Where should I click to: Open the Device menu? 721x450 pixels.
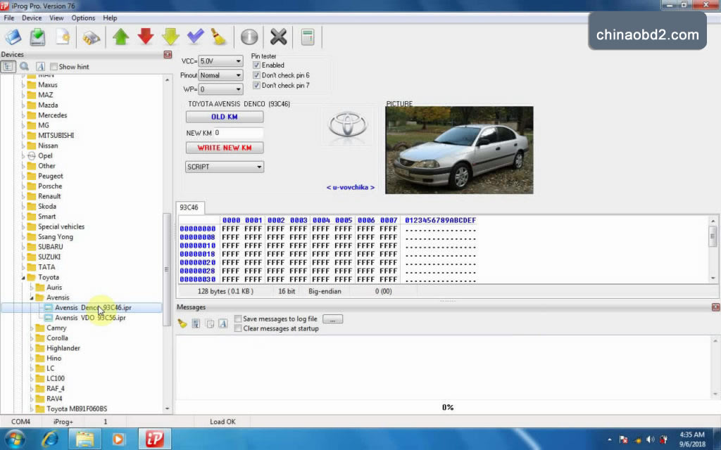tap(32, 18)
